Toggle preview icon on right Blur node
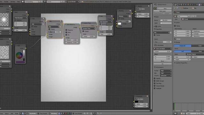 112,16
